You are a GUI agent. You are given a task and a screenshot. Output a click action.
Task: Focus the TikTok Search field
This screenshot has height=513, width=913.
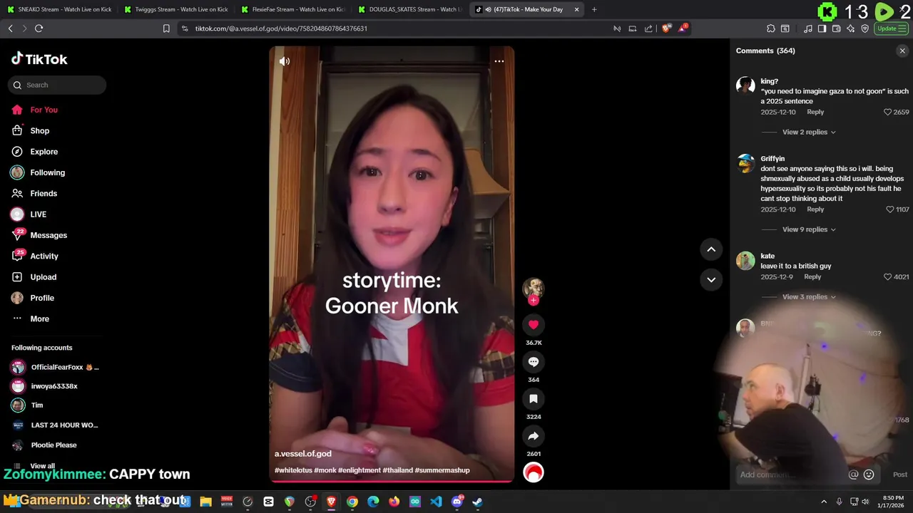tap(57, 85)
